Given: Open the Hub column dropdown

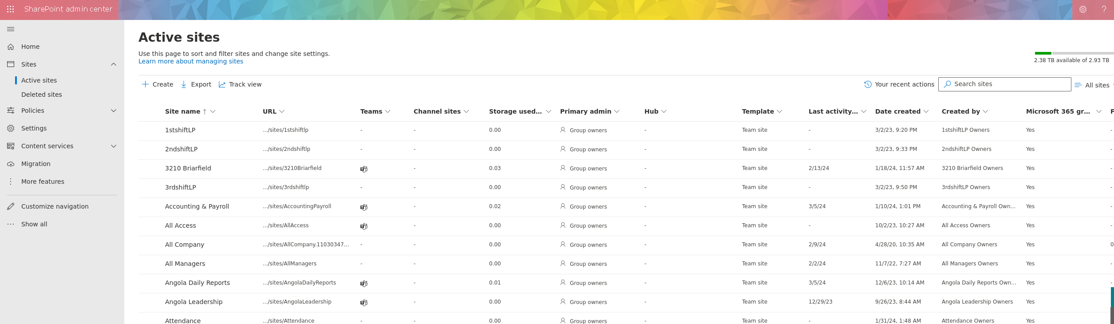Looking at the screenshot, I should (664, 111).
